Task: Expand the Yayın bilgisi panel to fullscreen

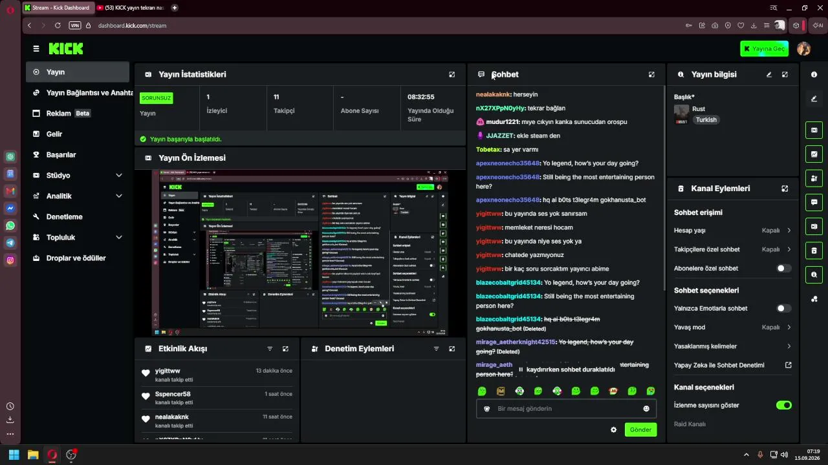Action: [785, 74]
